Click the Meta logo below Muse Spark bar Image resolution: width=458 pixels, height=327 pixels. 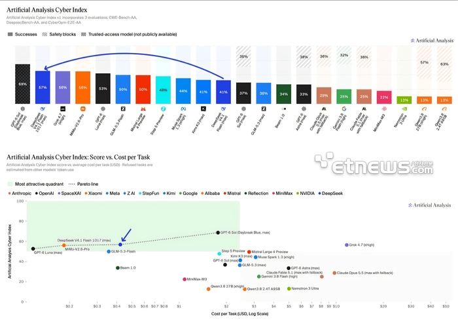pyautogui.click(x=183, y=109)
